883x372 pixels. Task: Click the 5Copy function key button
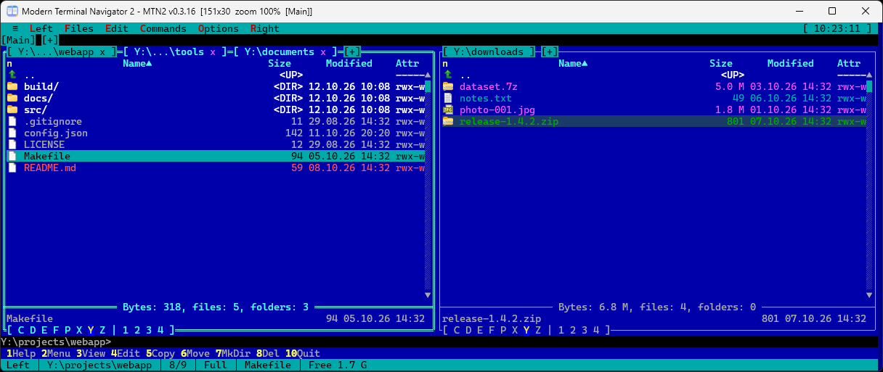click(x=160, y=353)
